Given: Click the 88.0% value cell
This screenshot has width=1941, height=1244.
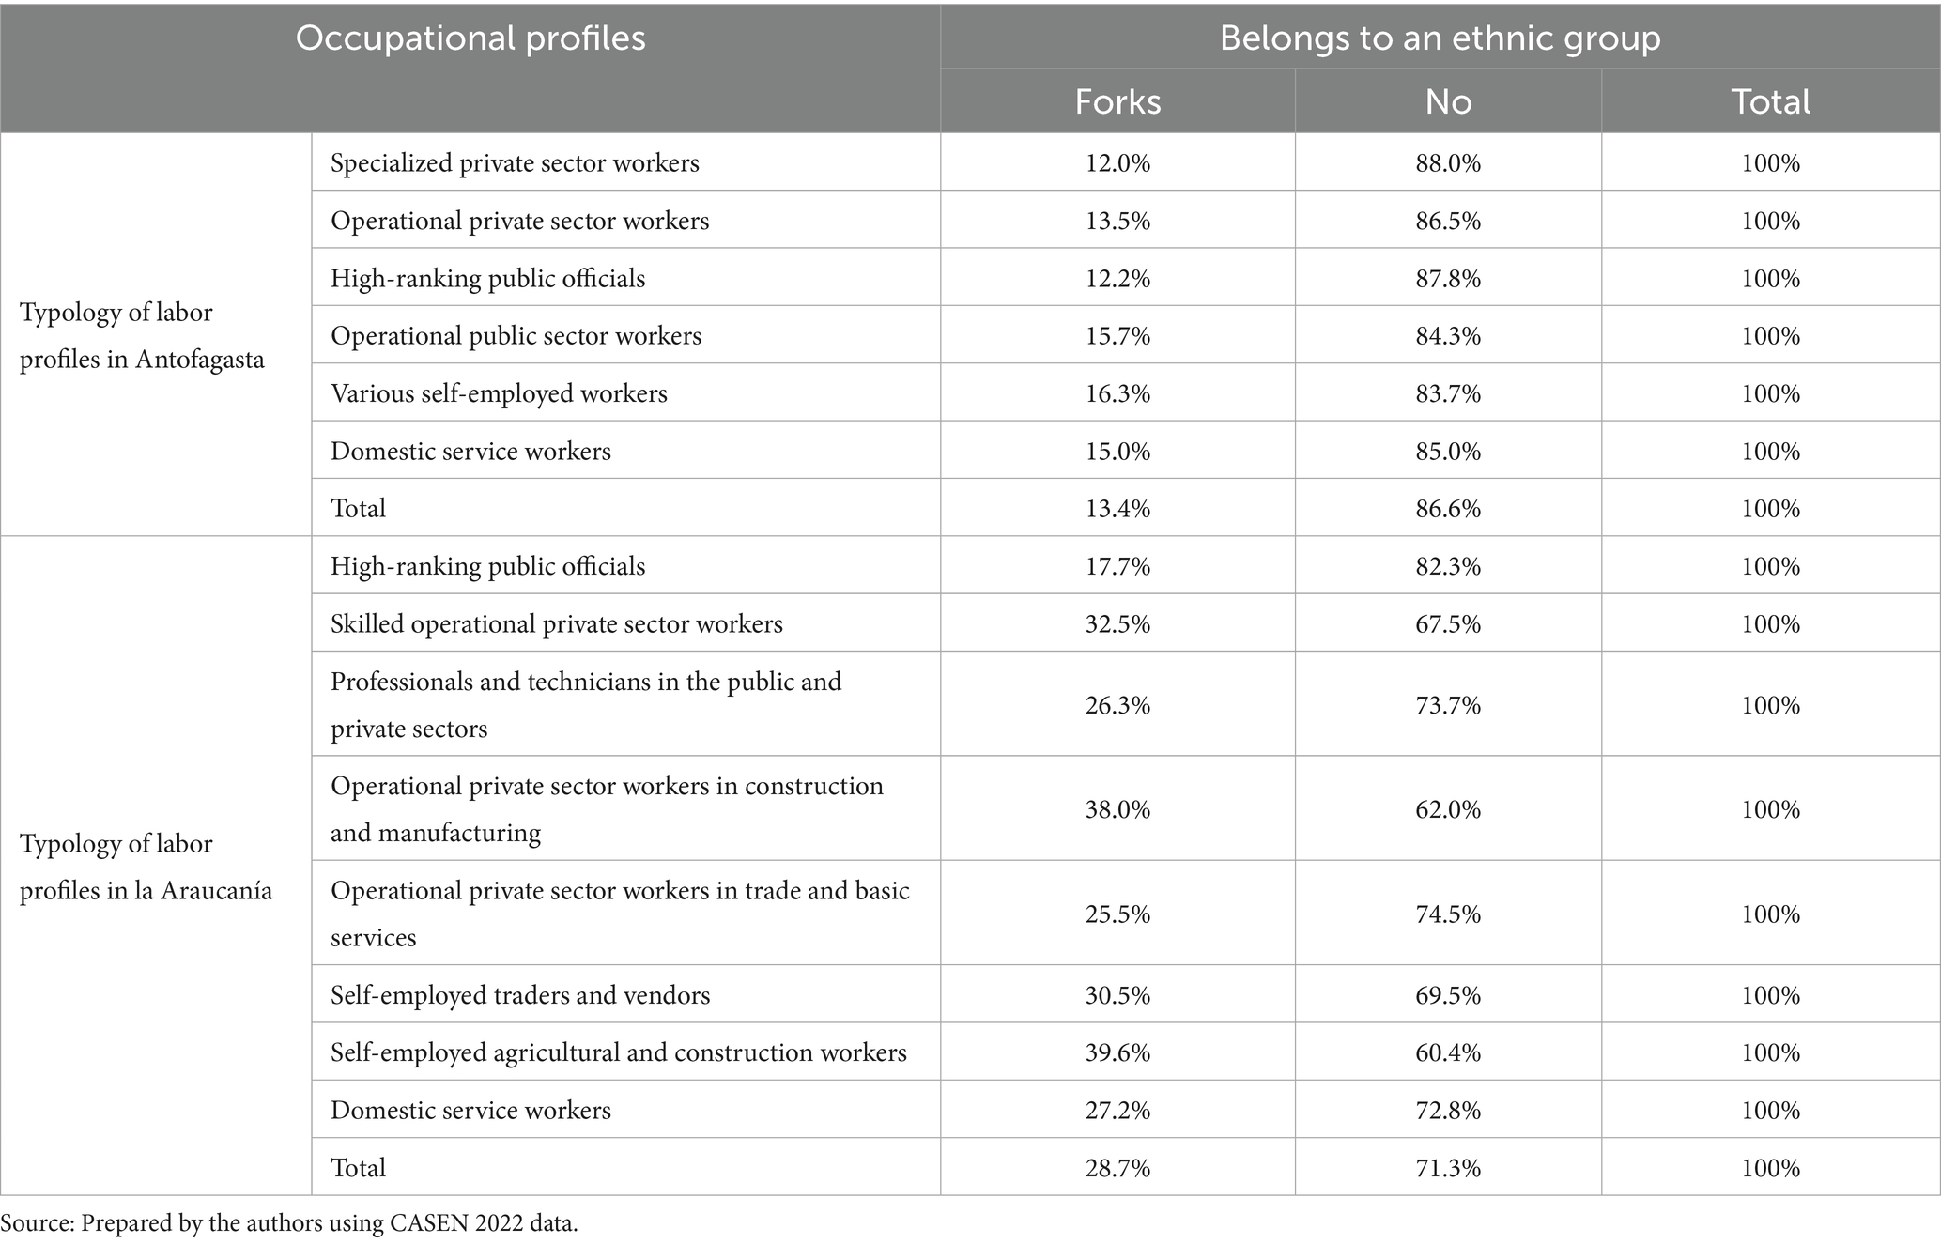Looking at the screenshot, I should pyautogui.click(x=1448, y=163).
